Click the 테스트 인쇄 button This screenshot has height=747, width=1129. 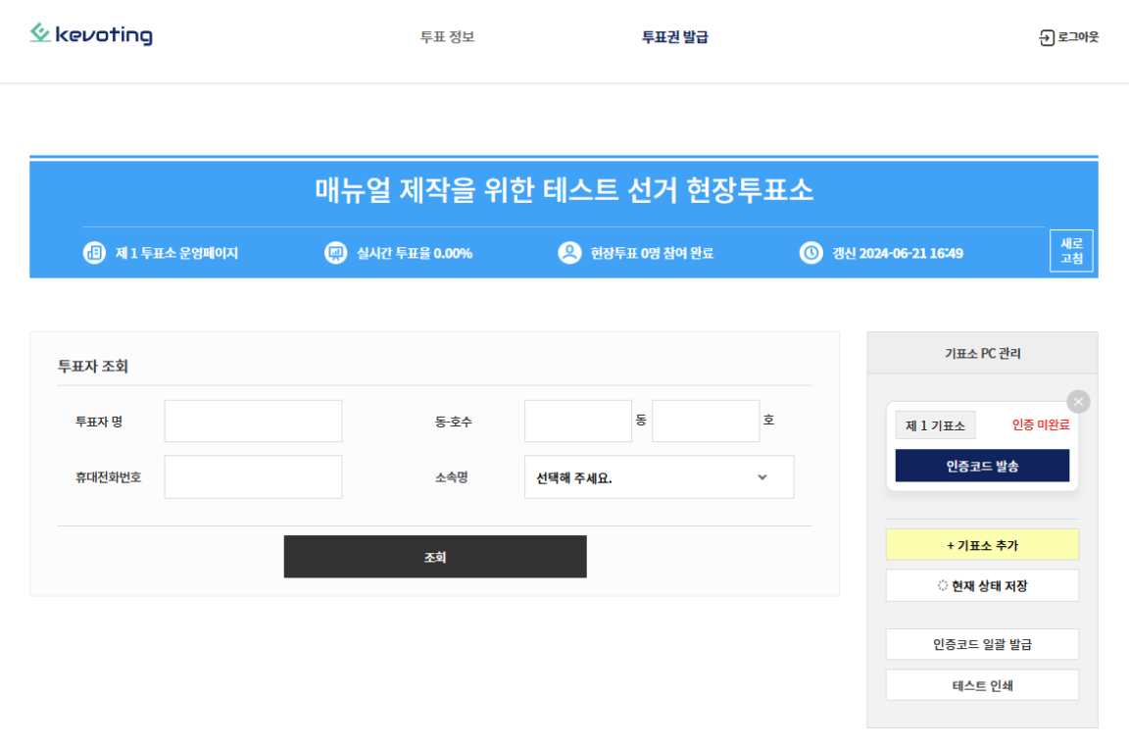click(x=982, y=685)
